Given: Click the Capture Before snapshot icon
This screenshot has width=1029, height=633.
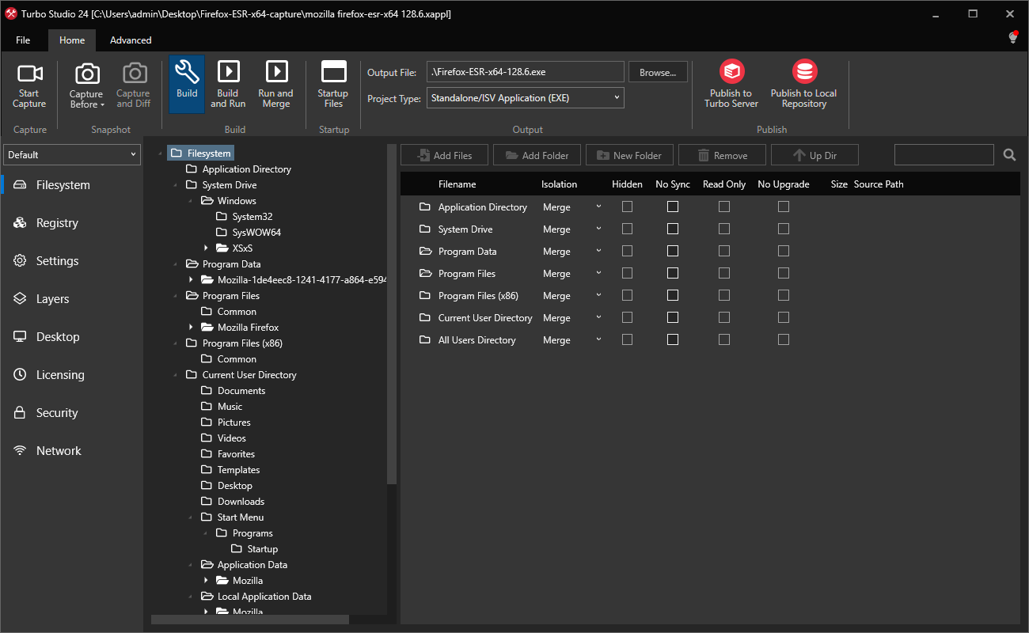Looking at the screenshot, I should pos(86,74).
